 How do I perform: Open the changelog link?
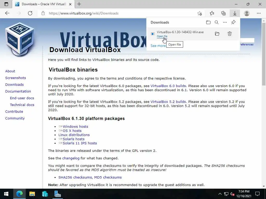[x=71, y=158]
